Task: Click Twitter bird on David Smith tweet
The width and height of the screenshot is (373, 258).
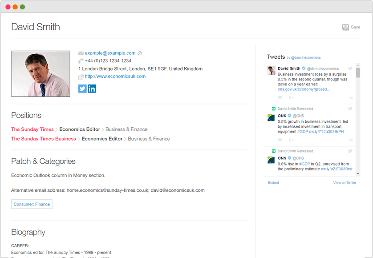Action: 350,69
